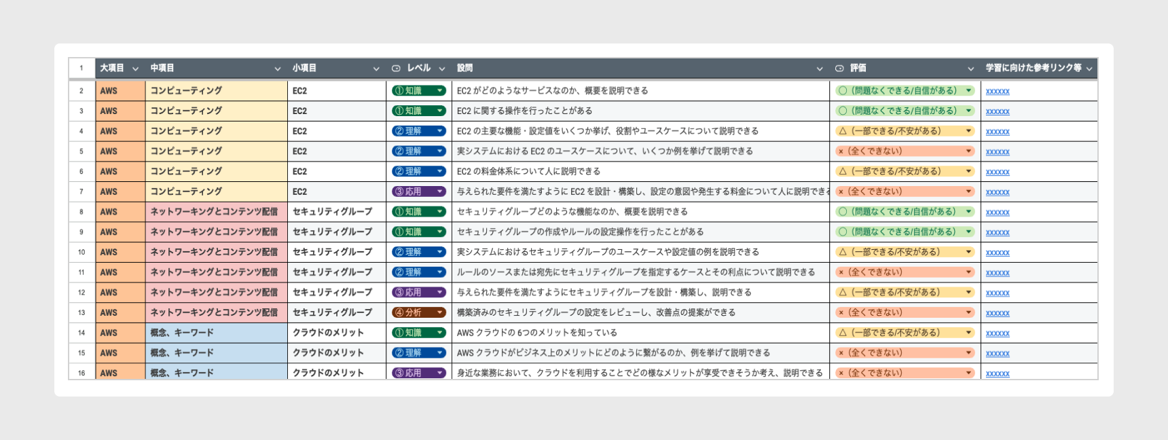Open the 大項目 column filter arrow

click(x=135, y=69)
